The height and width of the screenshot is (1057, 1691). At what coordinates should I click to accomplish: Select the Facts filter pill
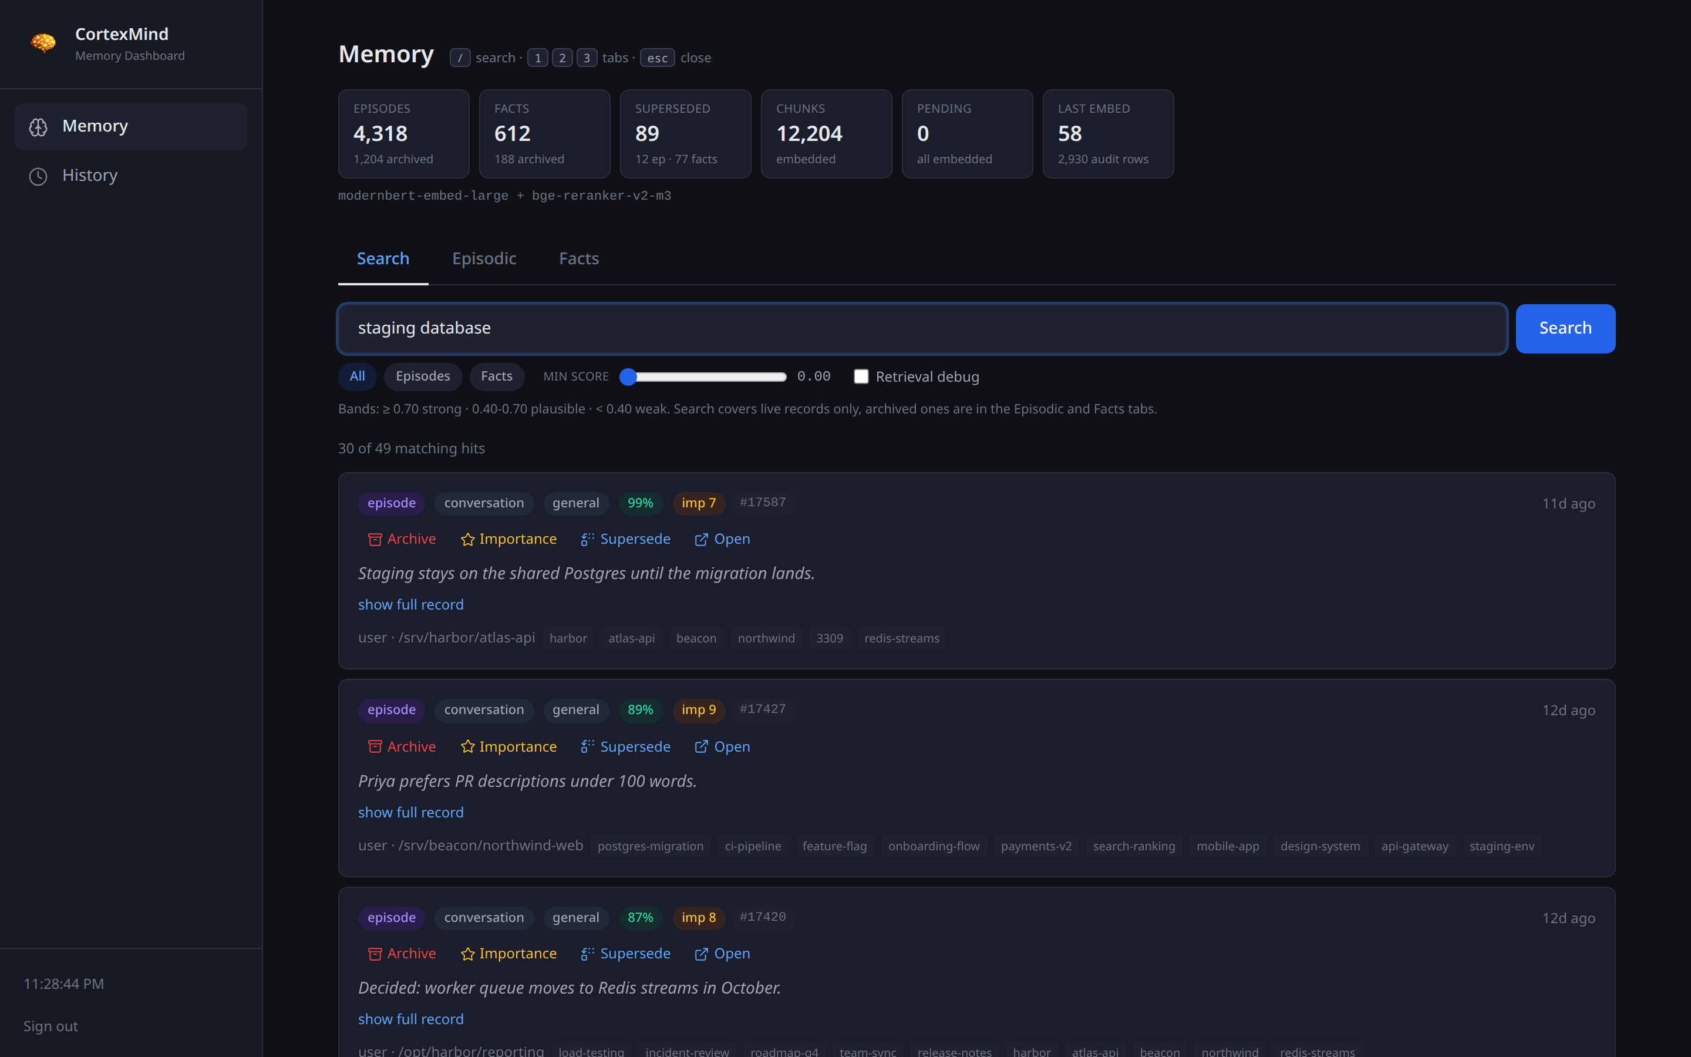click(x=497, y=376)
